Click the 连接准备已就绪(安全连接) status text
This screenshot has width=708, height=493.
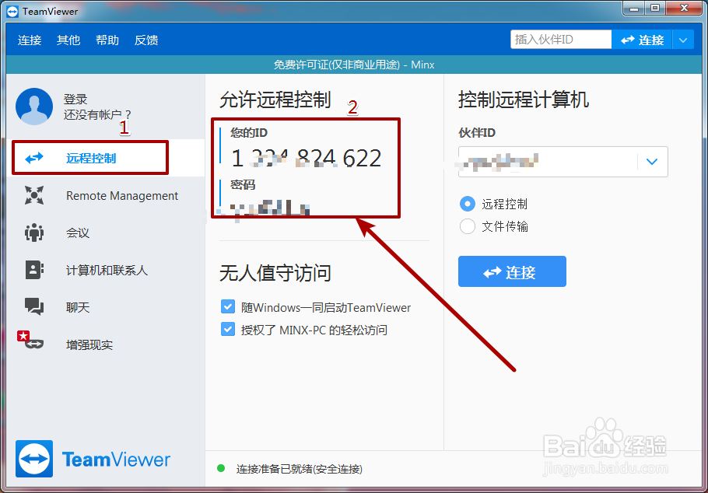tap(300, 469)
